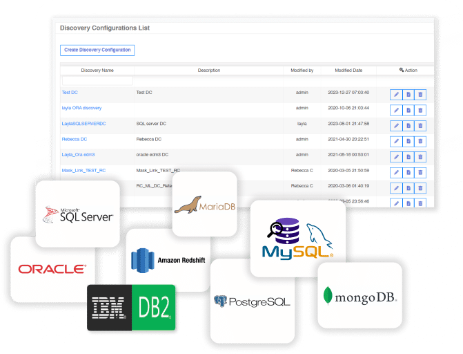The image size is (463, 354).
Task: Click the MySQL logo card
Action: (x=298, y=239)
